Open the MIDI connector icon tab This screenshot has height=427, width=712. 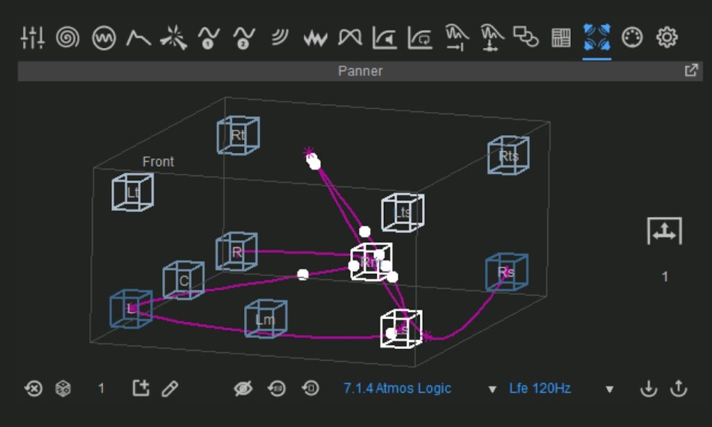(631, 38)
